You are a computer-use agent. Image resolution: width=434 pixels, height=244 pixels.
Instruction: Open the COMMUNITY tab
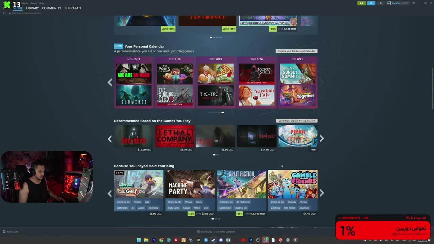(x=52, y=8)
